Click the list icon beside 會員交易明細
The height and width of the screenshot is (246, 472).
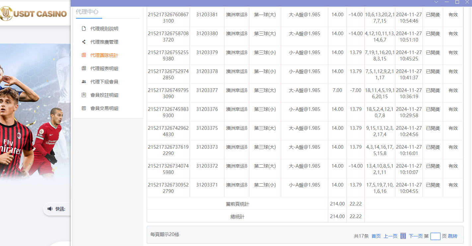(x=84, y=108)
